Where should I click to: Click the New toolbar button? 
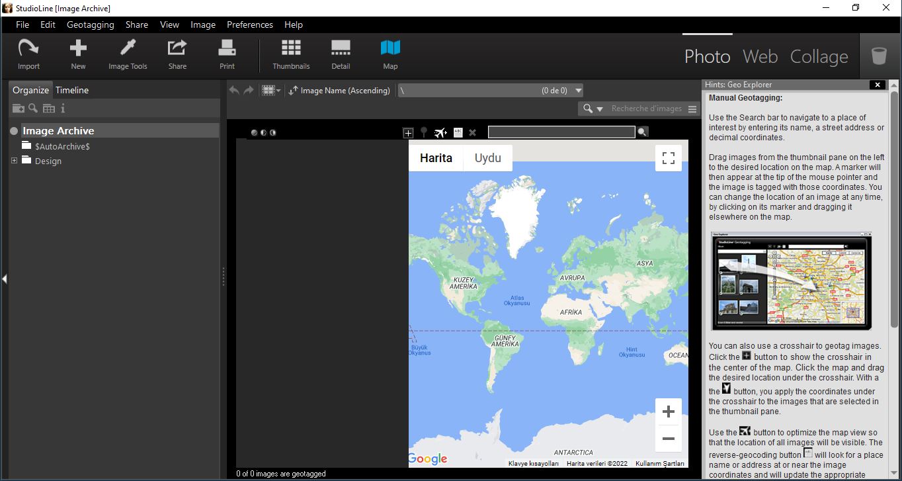pos(78,54)
